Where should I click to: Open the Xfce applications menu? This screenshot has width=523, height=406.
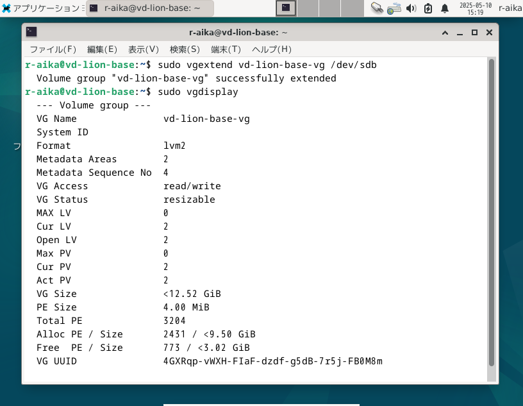tap(42, 8)
